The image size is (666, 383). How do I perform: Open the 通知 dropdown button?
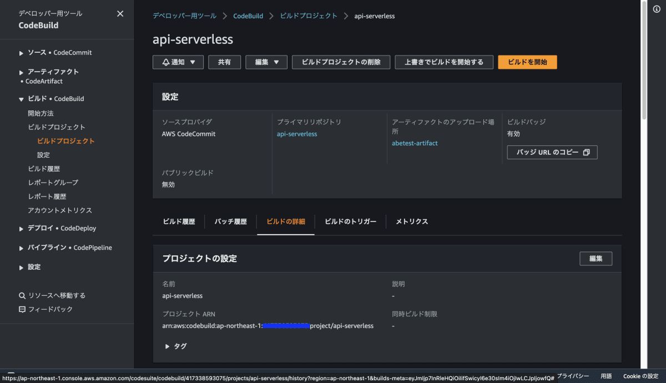pos(178,62)
